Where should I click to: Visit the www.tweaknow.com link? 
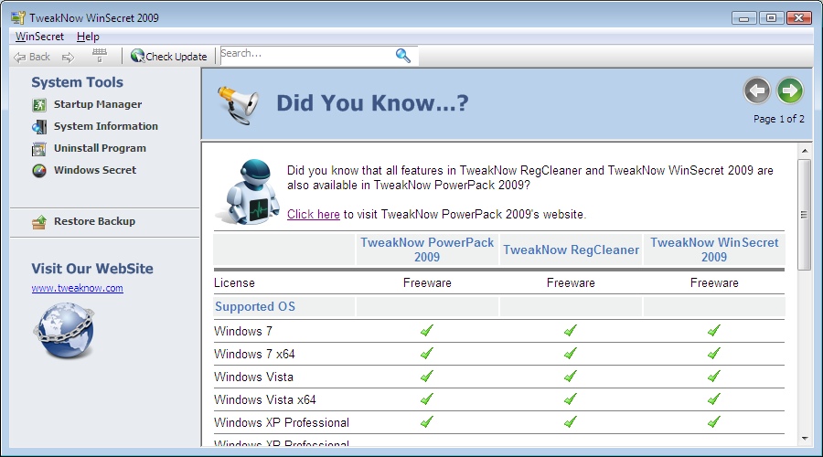tap(77, 288)
